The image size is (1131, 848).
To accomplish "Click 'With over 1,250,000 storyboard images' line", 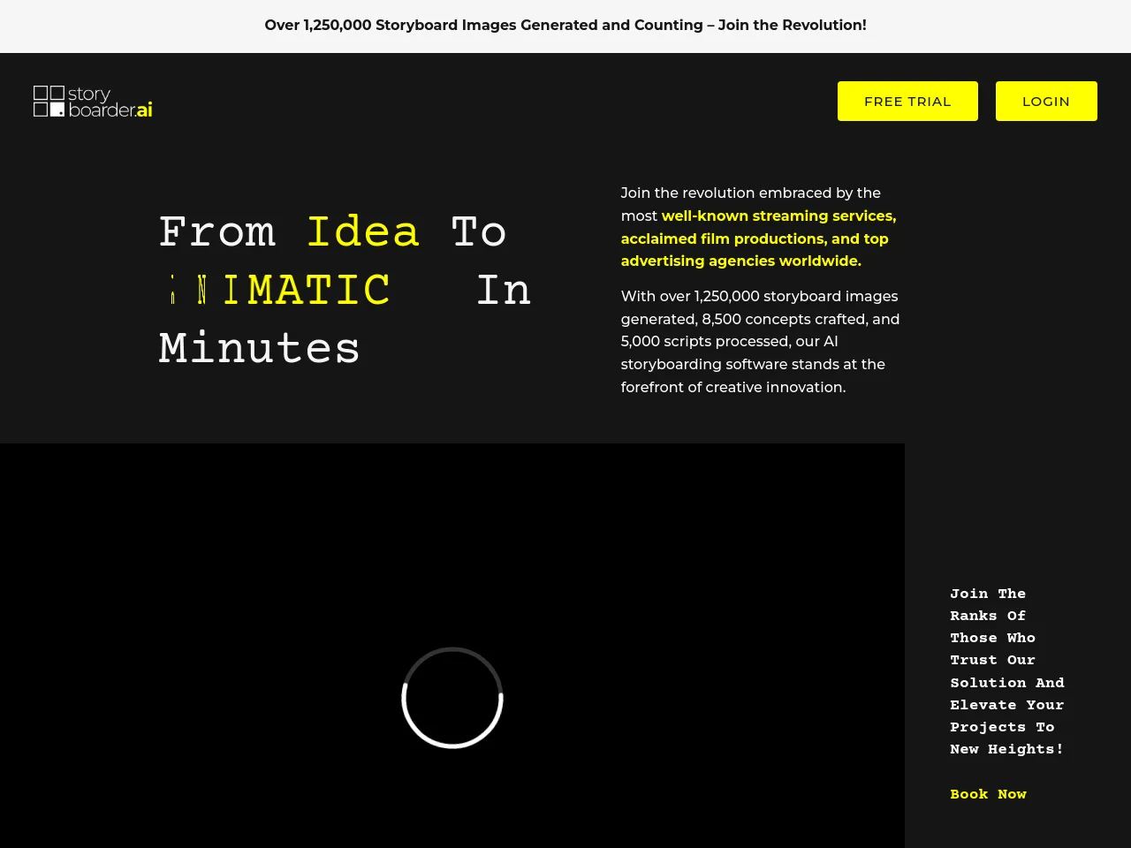I will click(x=759, y=296).
